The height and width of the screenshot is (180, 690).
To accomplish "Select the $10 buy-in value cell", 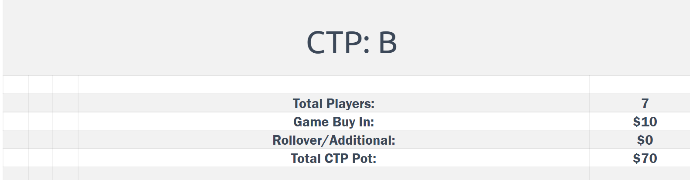I will click(x=644, y=122).
